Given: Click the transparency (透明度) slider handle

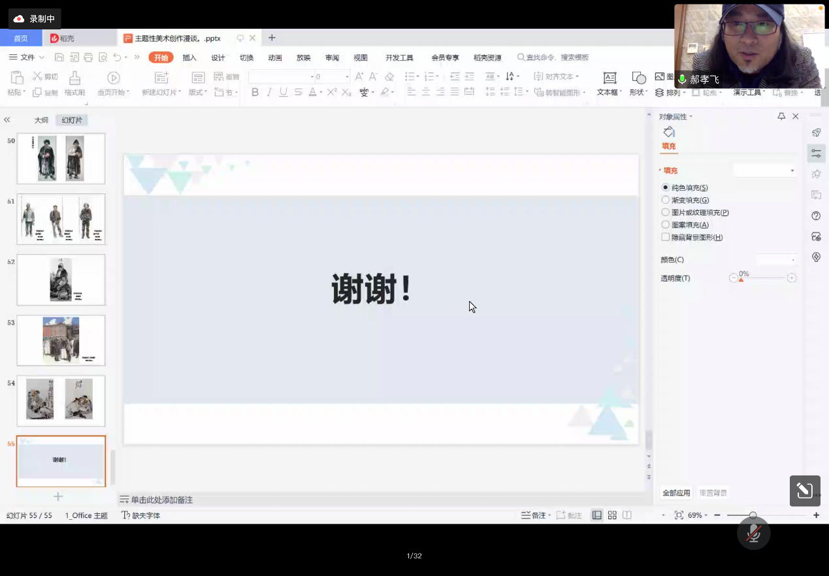Looking at the screenshot, I should point(741,279).
